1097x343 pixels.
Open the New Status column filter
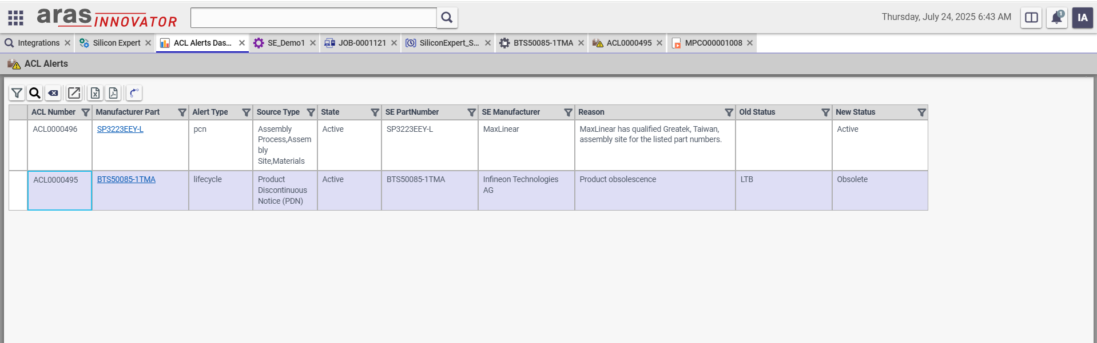[x=922, y=112]
